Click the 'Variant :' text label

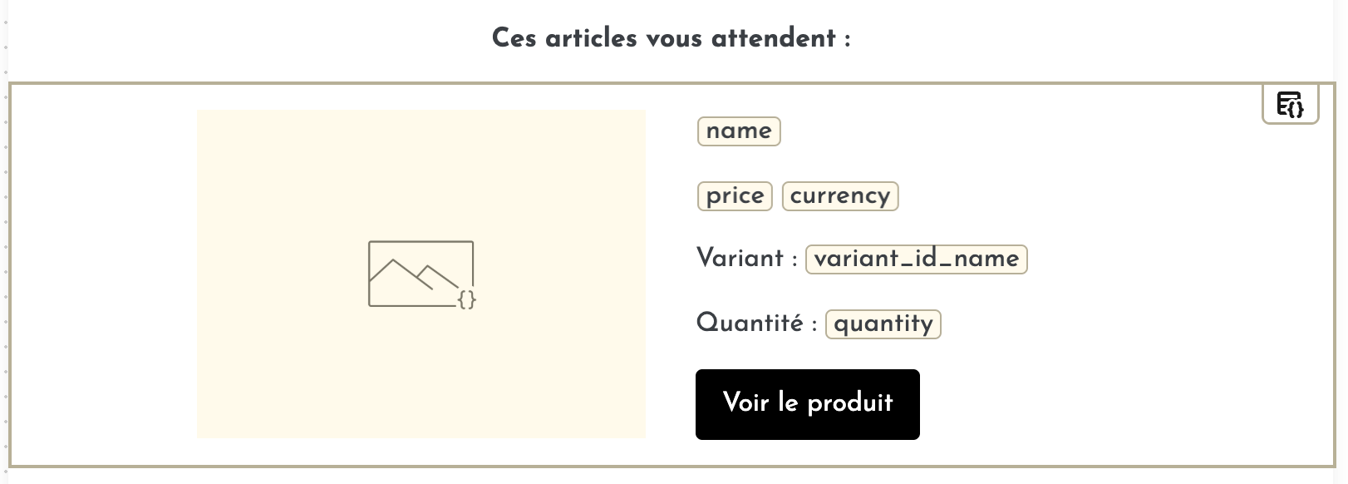[745, 259]
